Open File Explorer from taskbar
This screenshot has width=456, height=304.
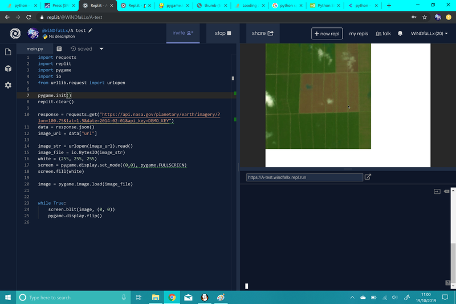tap(156, 297)
